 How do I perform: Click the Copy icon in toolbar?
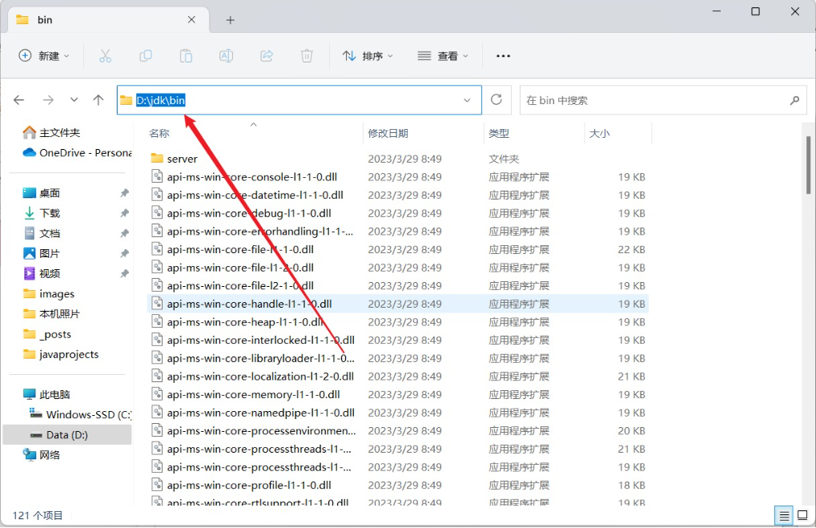pos(146,56)
